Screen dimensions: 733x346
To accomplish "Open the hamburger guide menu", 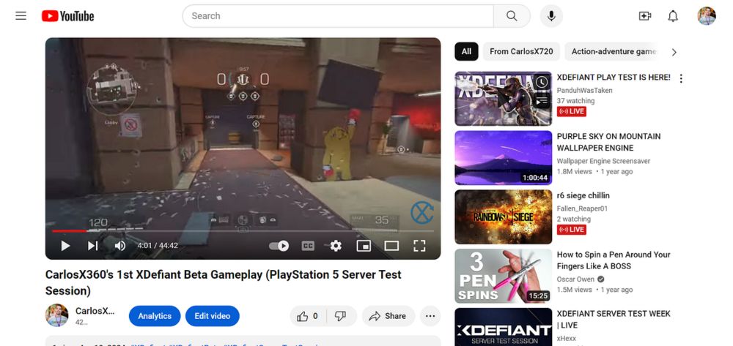I will (x=21, y=16).
